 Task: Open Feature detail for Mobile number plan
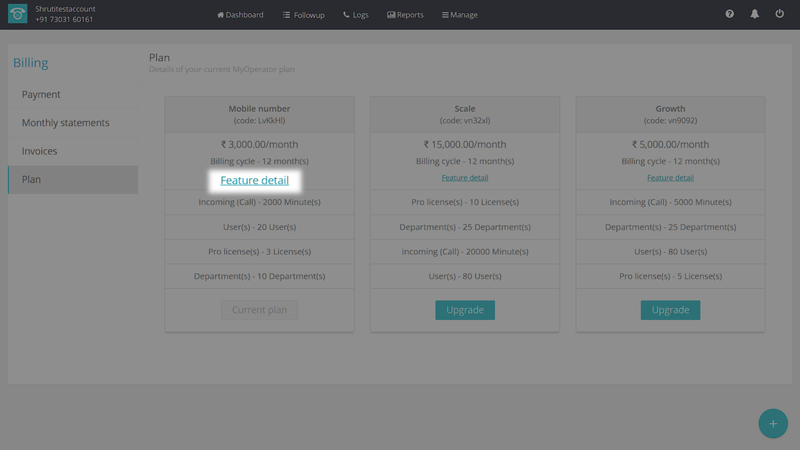click(254, 180)
